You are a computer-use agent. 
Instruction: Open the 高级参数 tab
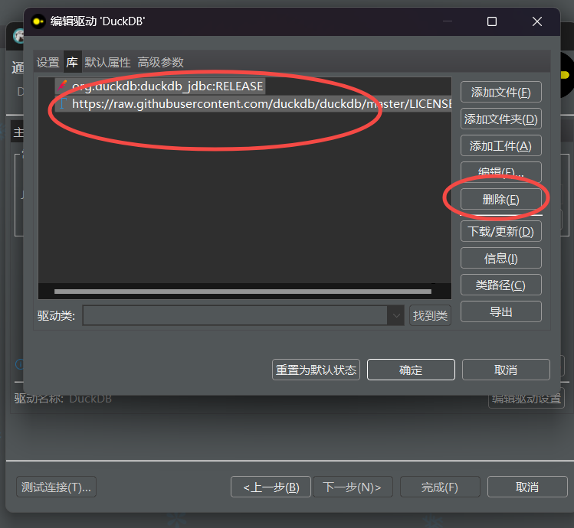coord(161,63)
